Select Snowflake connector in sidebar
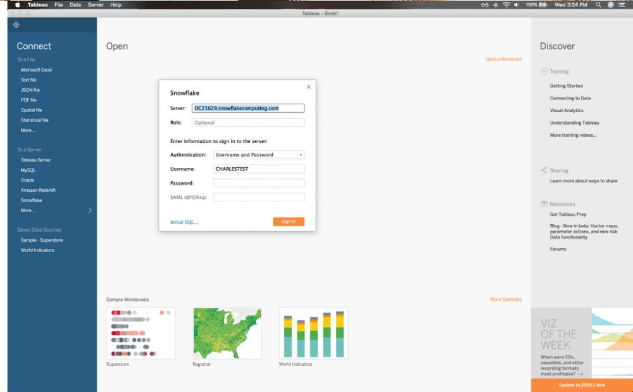Screen dimensions: 633x392 (32, 200)
